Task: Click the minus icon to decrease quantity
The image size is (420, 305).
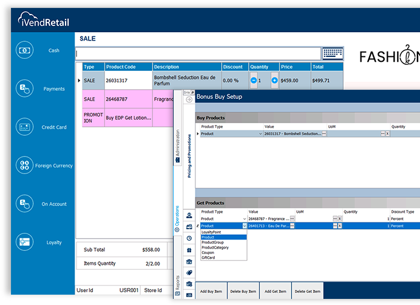Action: [x=253, y=80]
